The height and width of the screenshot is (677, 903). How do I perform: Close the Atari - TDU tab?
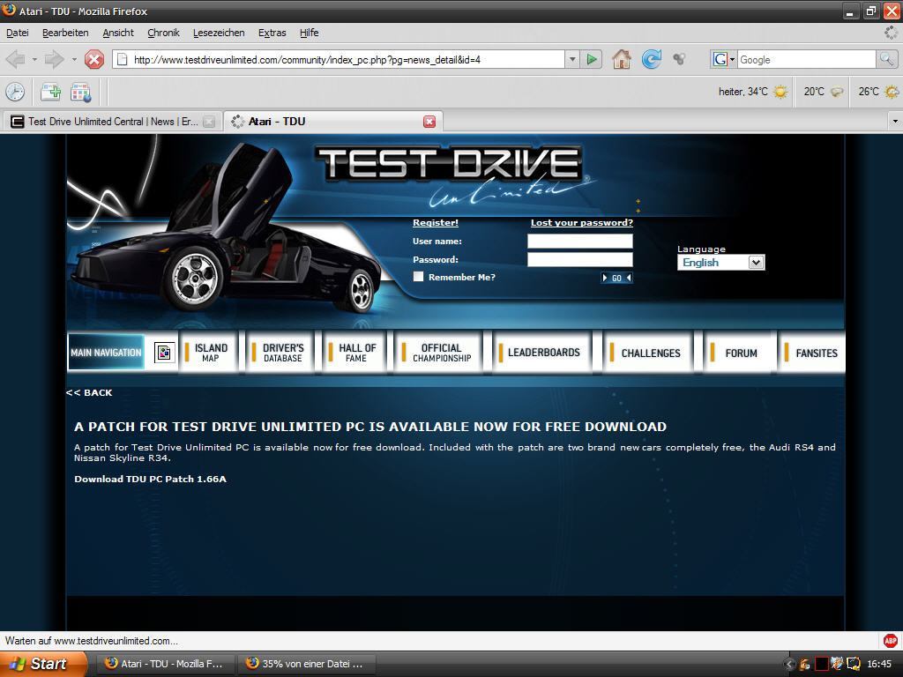pos(429,122)
